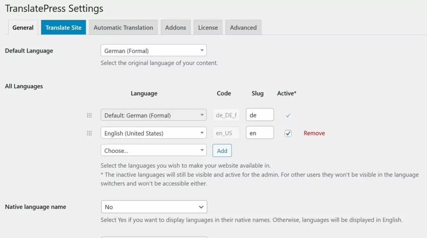427x238 pixels.
Task: Open the Default: German (Formal) language dropdown
Action: pyautogui.click(x=153, y=115)
